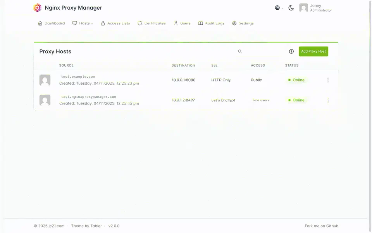Open the Dashboard page
Screen dimensions: 372x233
(x=52, y=23)
